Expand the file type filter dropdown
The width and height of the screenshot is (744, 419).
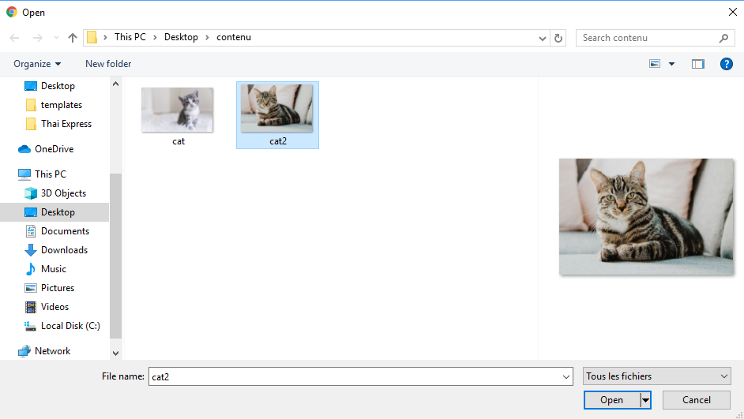tap(656, 376)
